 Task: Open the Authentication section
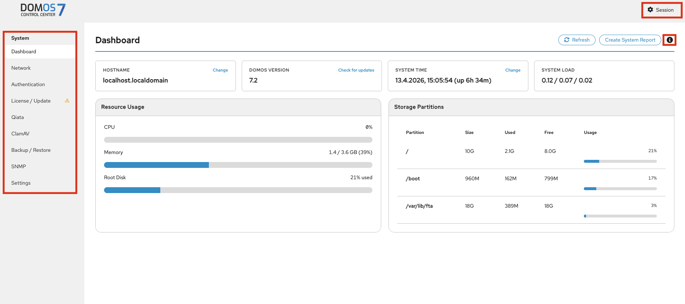(40, 84)
